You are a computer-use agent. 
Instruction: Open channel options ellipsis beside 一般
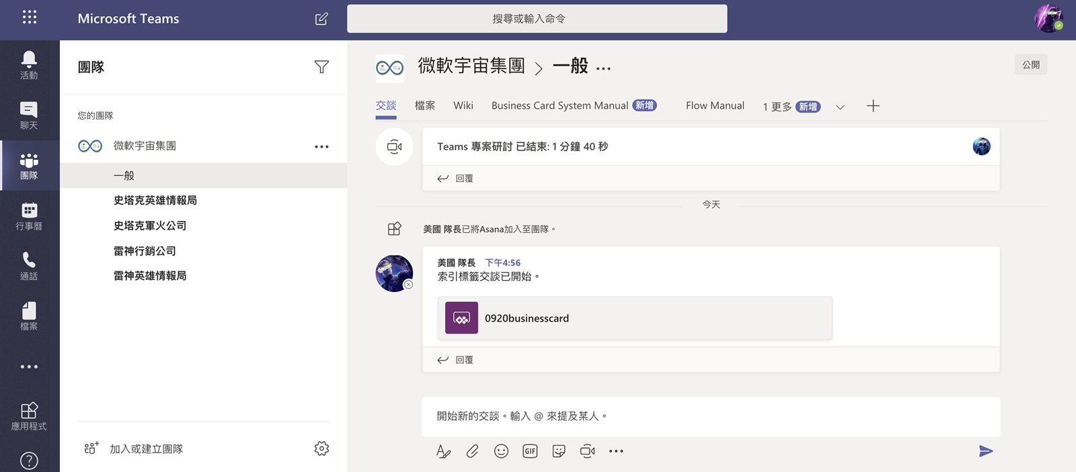[603, 68]
